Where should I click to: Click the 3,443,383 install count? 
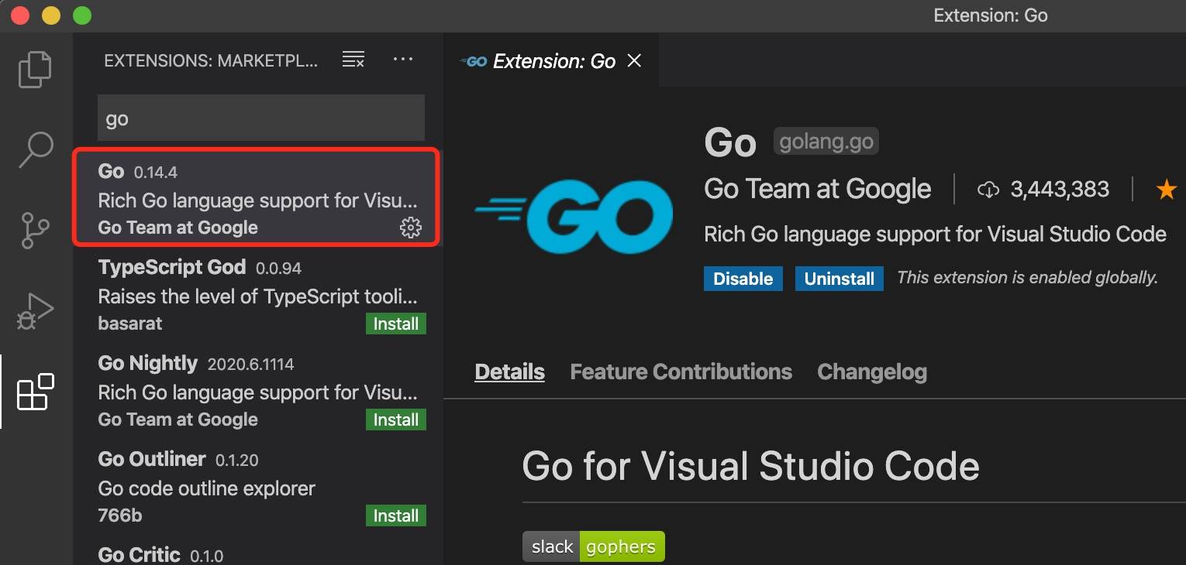[x=1059, y=189]
